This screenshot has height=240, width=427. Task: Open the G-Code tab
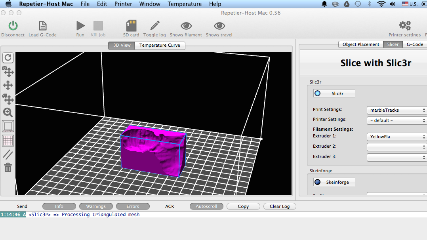click(414, 44)
